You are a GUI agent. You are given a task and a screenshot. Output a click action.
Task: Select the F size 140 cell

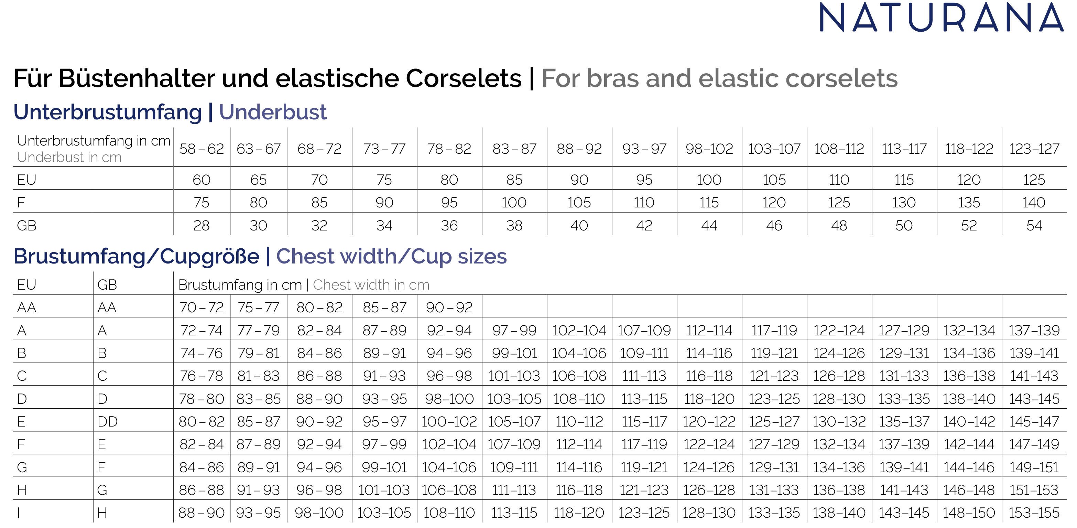click(x=1034, y=203)
